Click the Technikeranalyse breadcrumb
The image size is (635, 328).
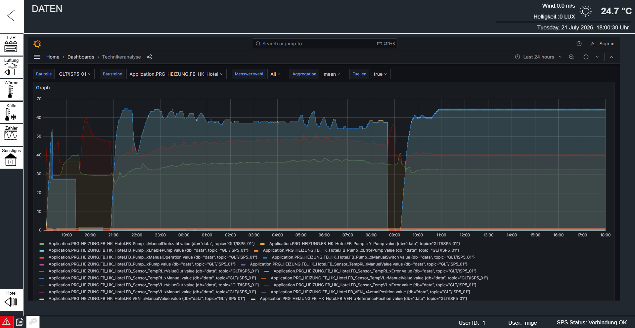click(x=121, y=57)
